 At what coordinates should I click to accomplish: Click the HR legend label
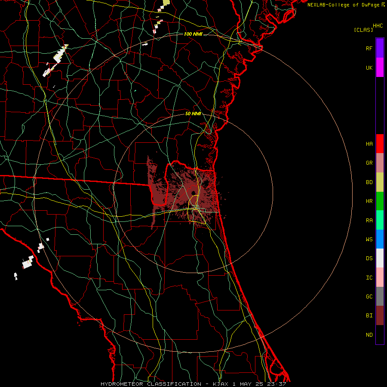369,201
